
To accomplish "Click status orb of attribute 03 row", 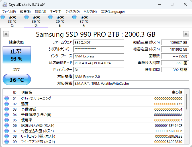I will point(7,109).
